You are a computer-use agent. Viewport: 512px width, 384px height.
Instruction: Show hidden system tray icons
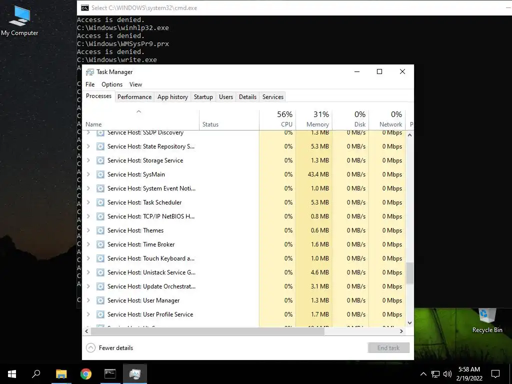click(423, 374)
